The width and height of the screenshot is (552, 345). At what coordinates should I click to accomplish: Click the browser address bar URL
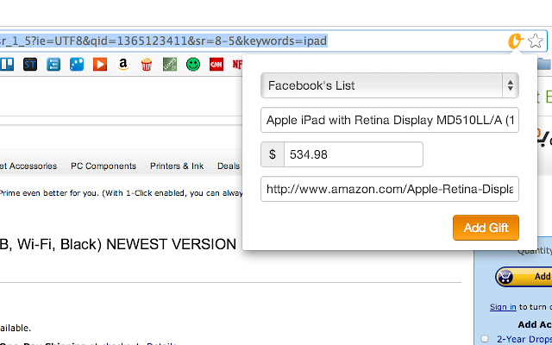(x=164, y=41)
